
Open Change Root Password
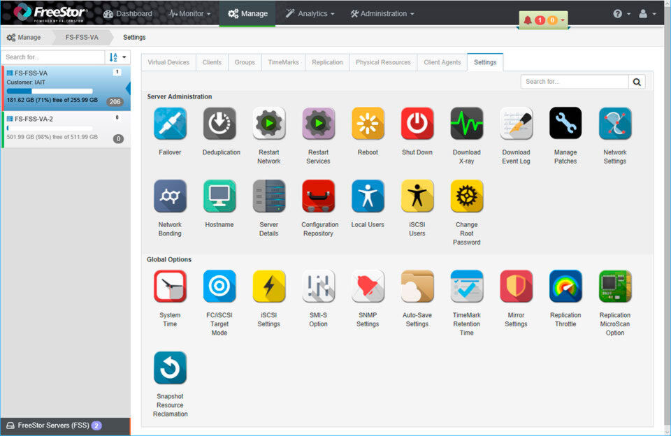point(466,196)
